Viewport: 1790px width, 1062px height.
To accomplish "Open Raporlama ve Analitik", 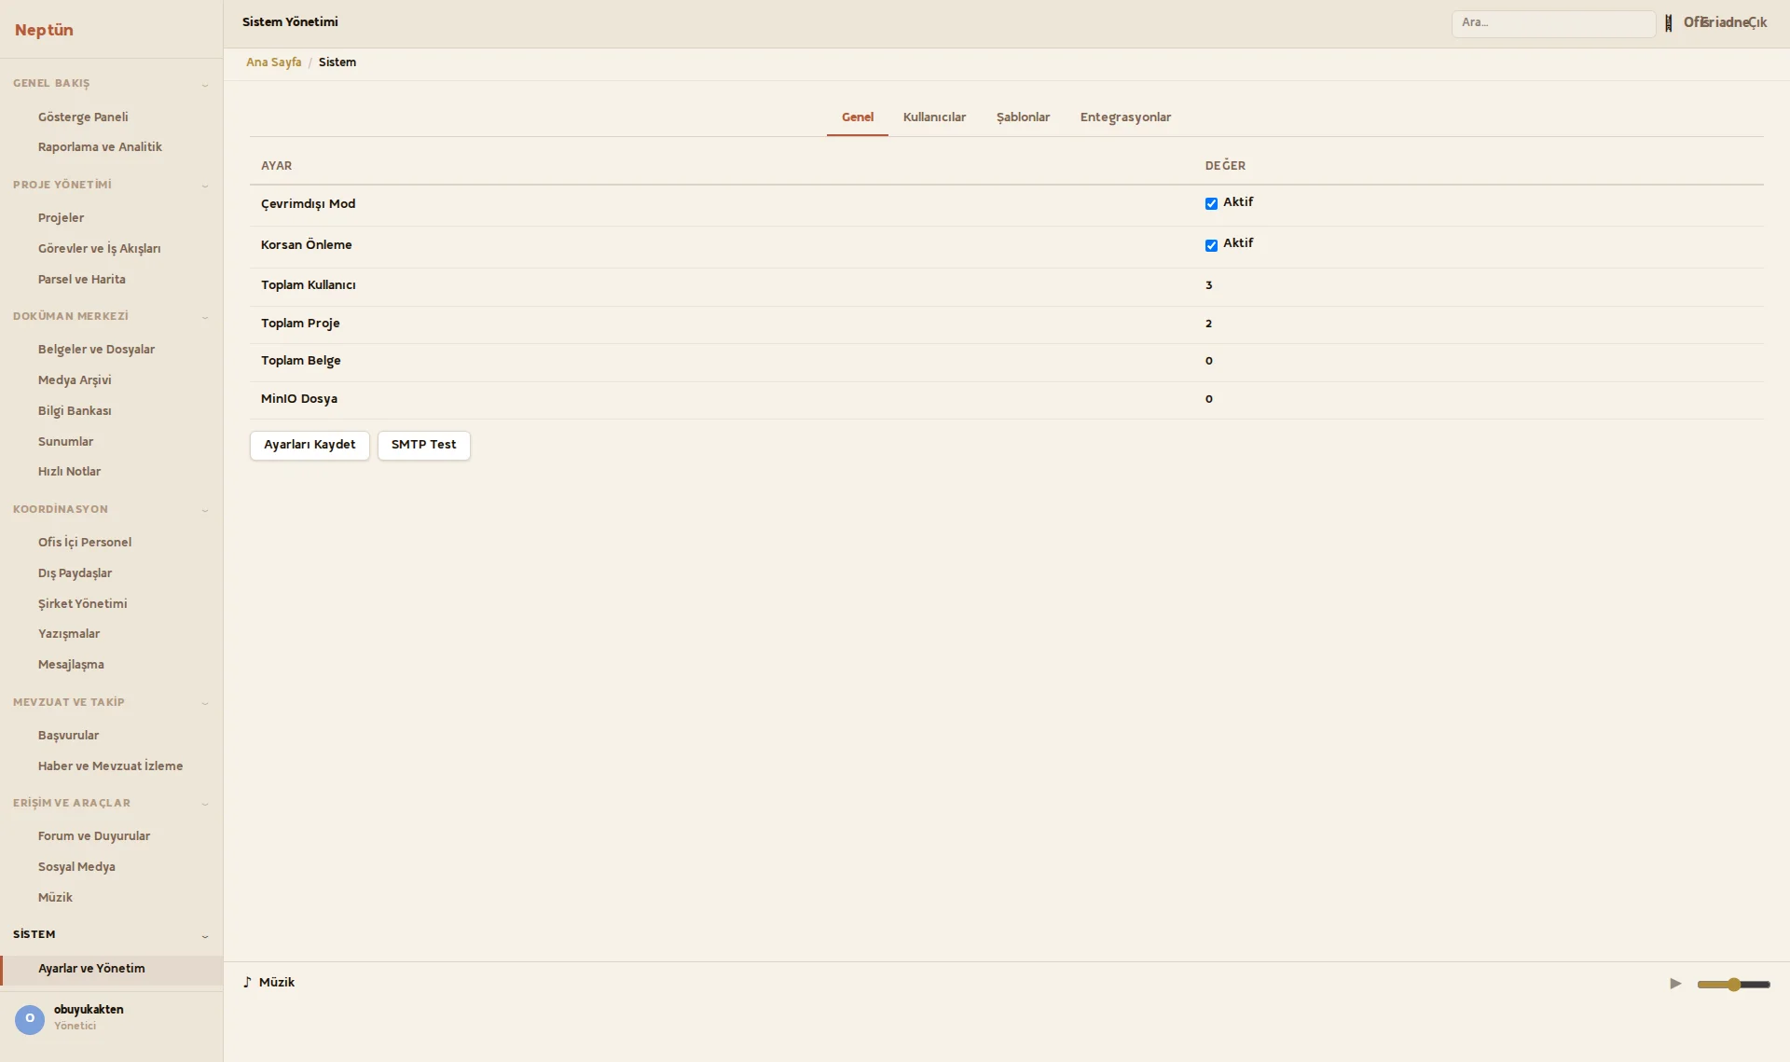I will coord(100,147).
